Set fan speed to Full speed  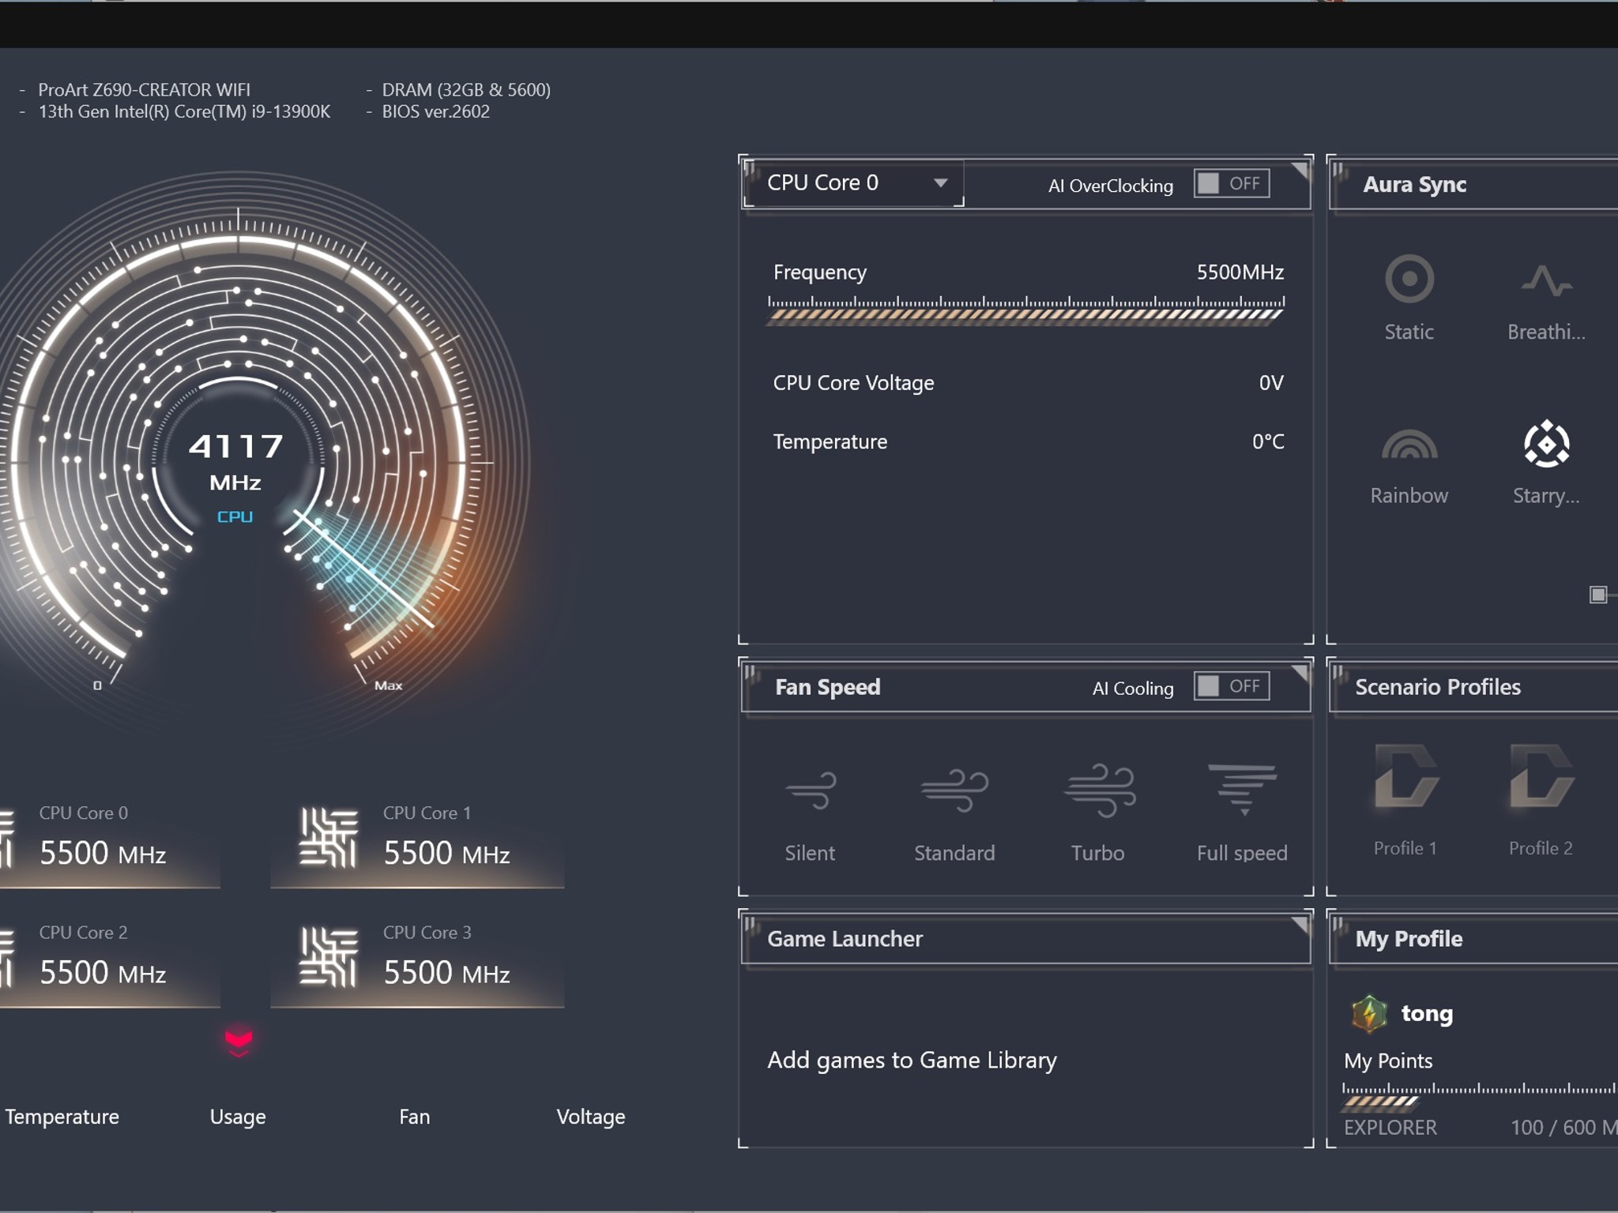(1243, 790)
